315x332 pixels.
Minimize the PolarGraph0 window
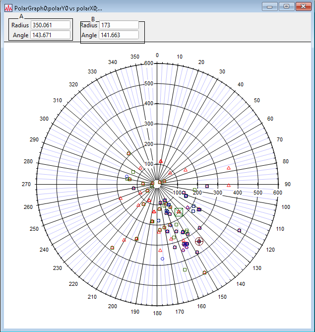tap(269, 6)
